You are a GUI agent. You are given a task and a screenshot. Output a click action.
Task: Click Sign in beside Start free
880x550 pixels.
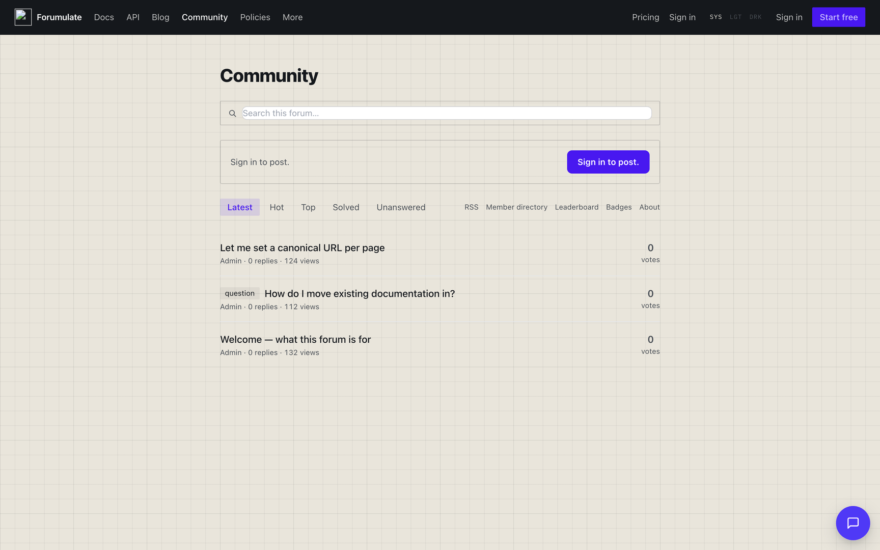[x=789, y=17]
